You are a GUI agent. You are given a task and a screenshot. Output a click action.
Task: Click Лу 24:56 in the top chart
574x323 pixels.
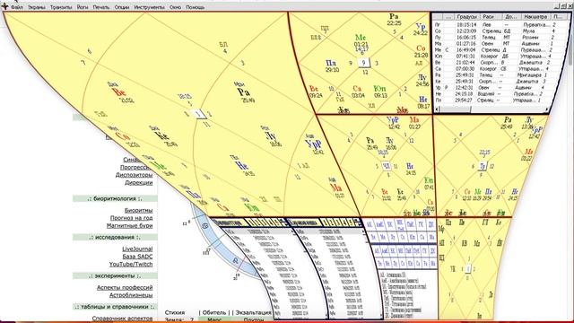click(x=422, y=81)
